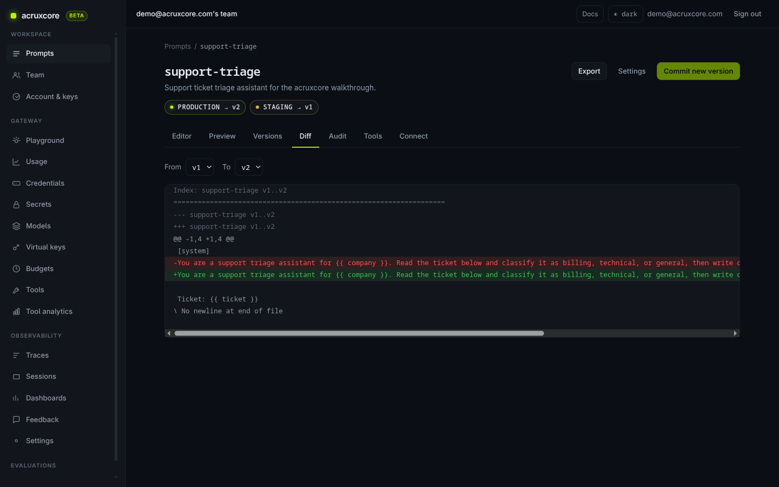Click the 'Ticket: {{ ticket }}' line
The image size is (779, 487).
click(x=217, y=299)
